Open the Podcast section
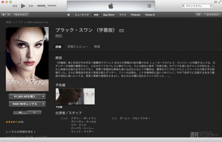 135,14
